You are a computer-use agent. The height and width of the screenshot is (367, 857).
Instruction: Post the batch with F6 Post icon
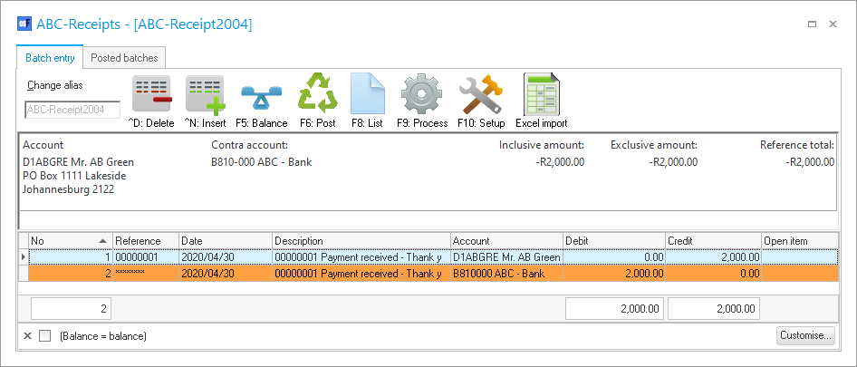click(318, 95)
